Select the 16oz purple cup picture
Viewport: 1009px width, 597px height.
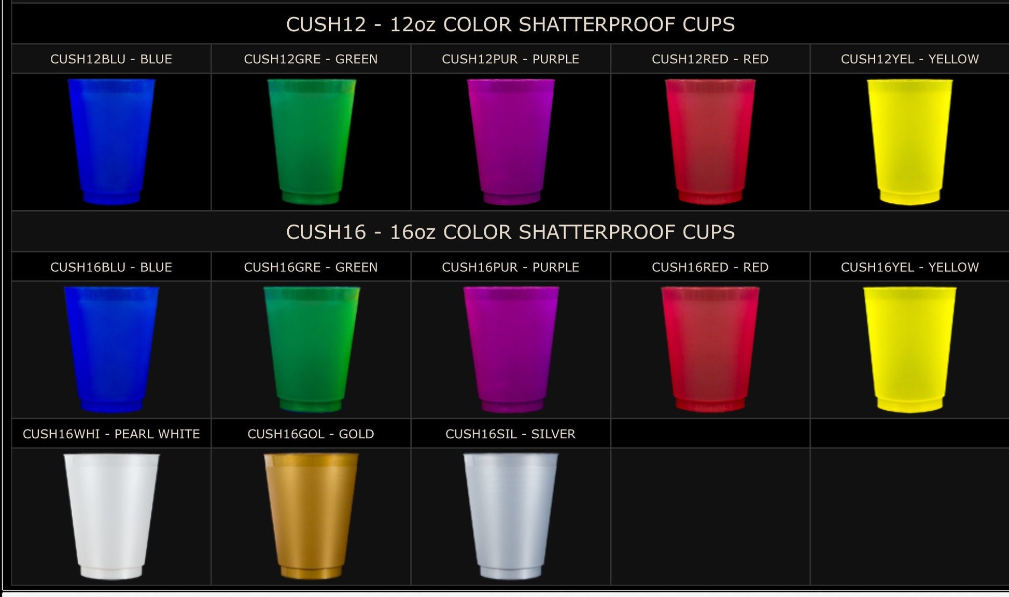click(x=511, y=350)
